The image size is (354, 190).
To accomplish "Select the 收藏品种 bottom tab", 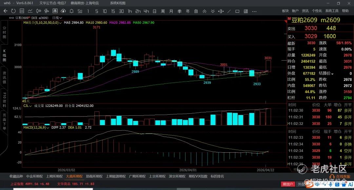I will pyautogui.click(x=16, y=176).
